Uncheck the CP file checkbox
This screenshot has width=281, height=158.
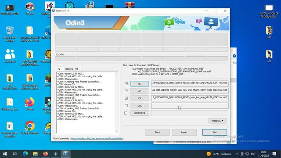pos(126,98)
